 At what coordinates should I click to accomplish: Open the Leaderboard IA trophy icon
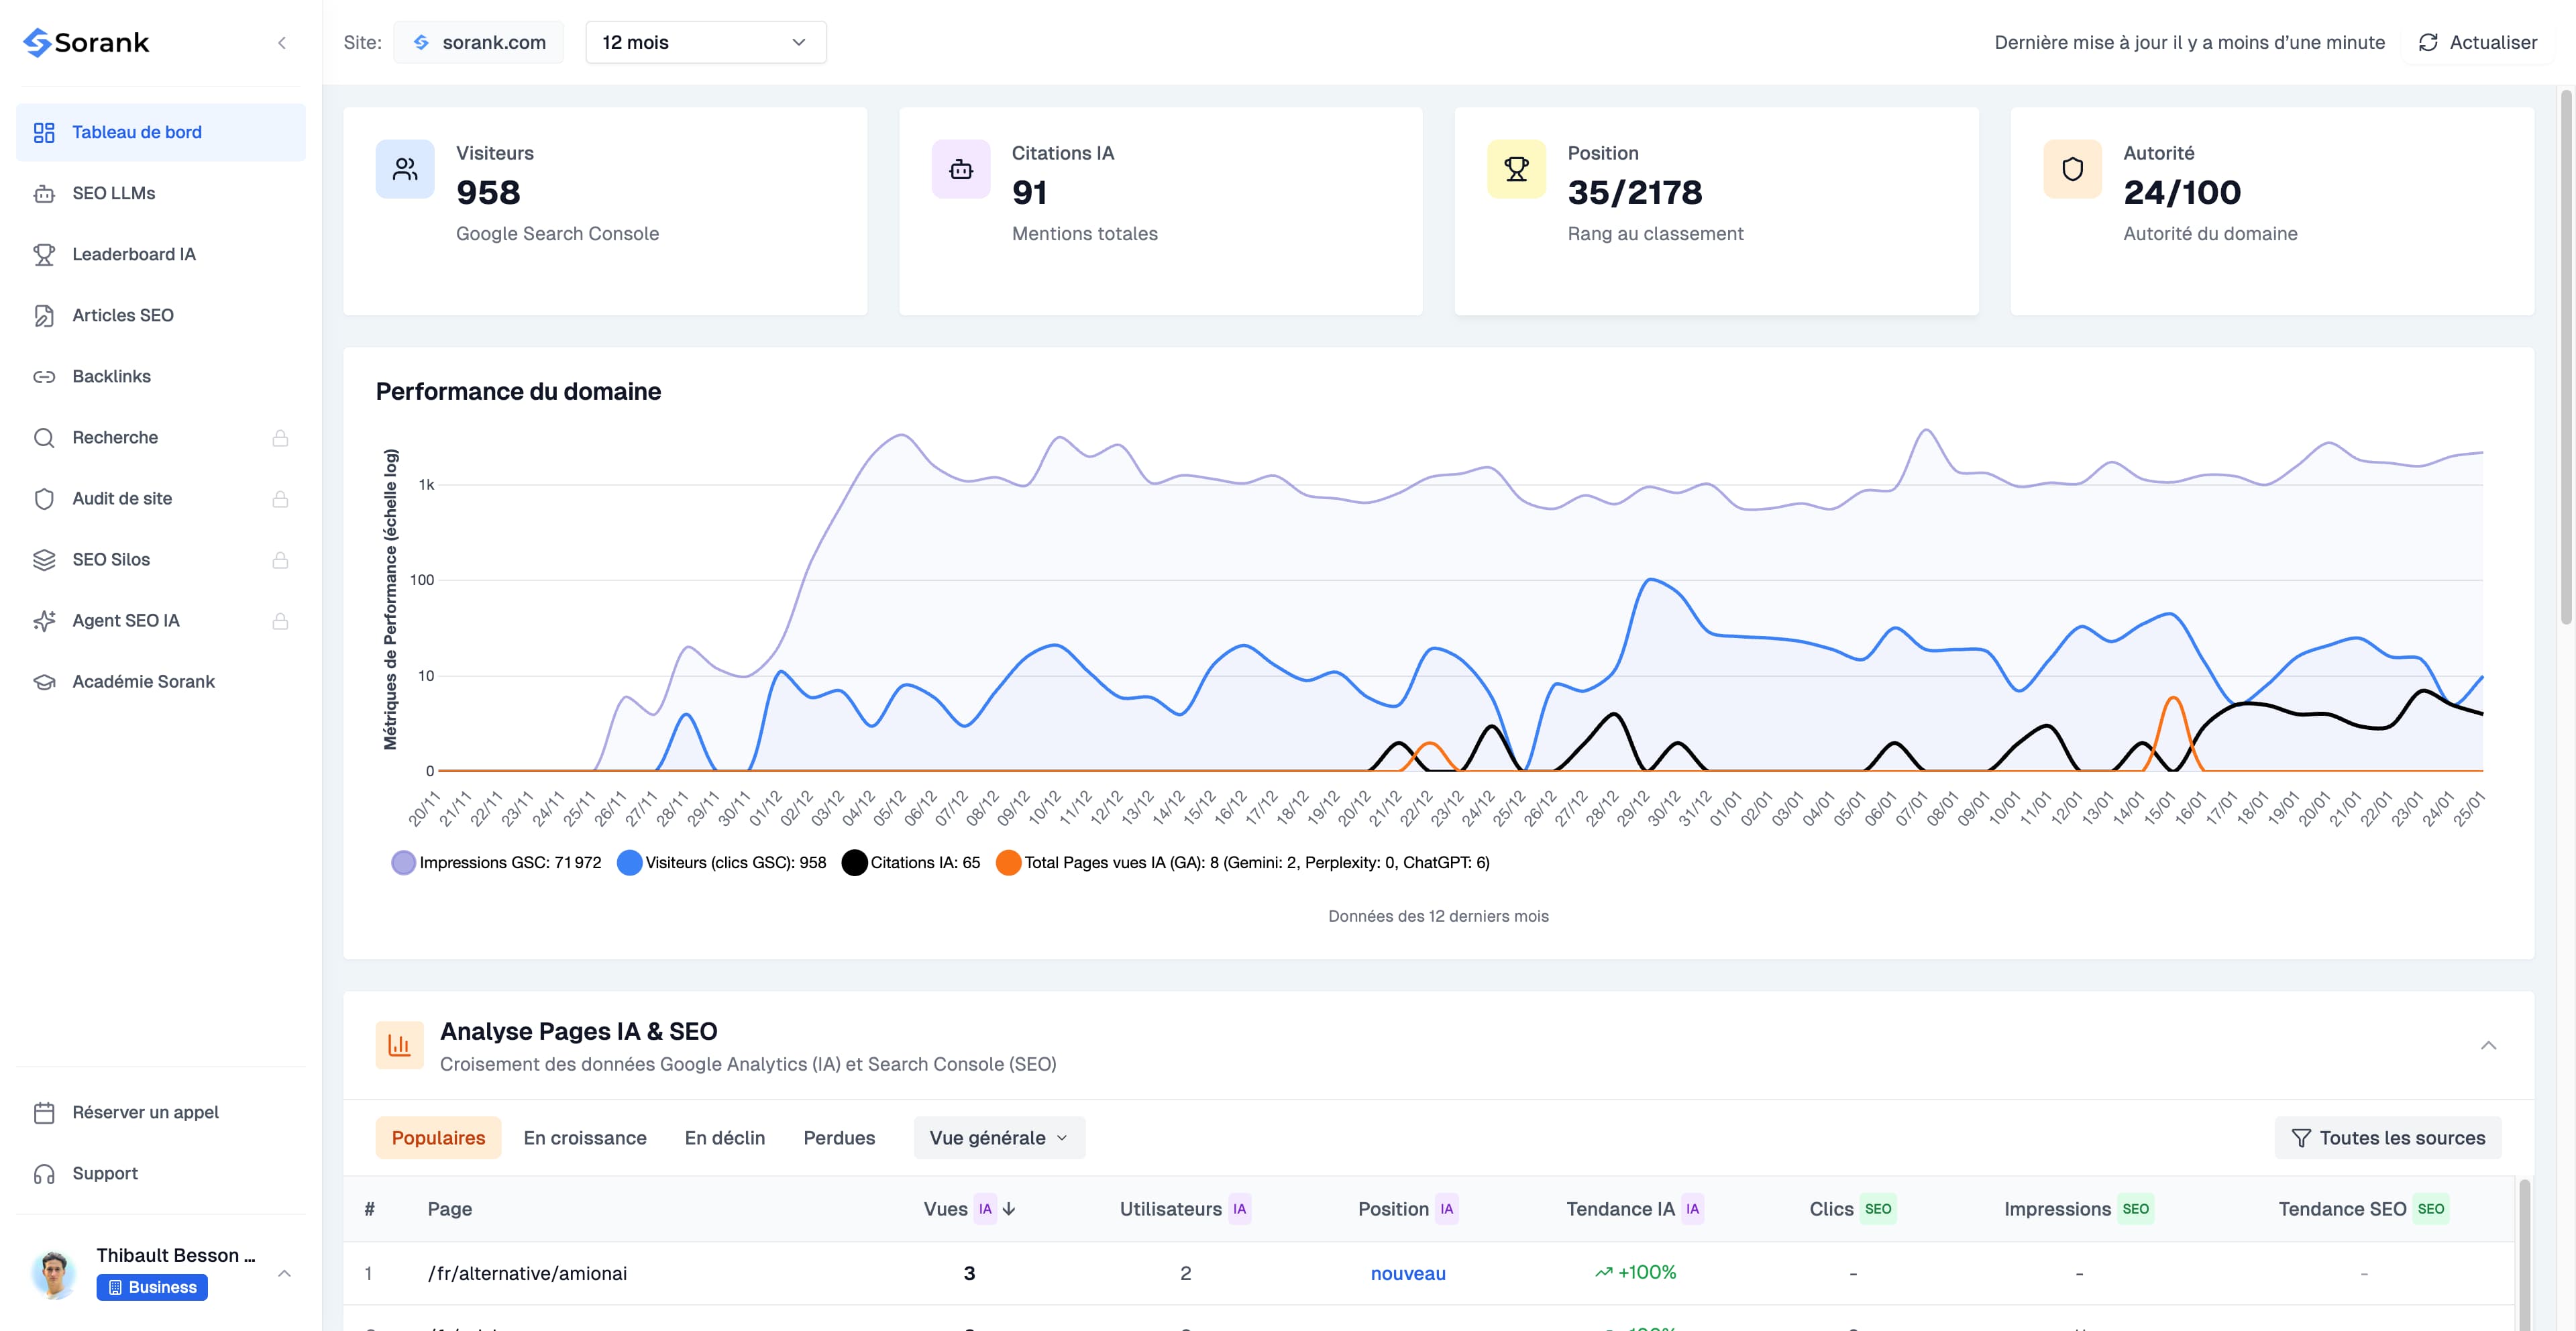44,255
